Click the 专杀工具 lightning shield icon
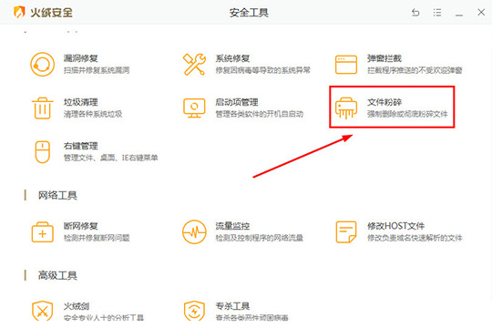 194,311
